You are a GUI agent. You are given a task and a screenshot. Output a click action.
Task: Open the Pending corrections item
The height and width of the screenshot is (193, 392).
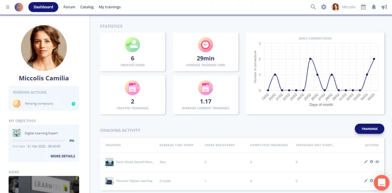pos(44,103)
